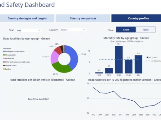Click the All age groups dashed legend
The image size is (161, 124).
click(154, 61)
